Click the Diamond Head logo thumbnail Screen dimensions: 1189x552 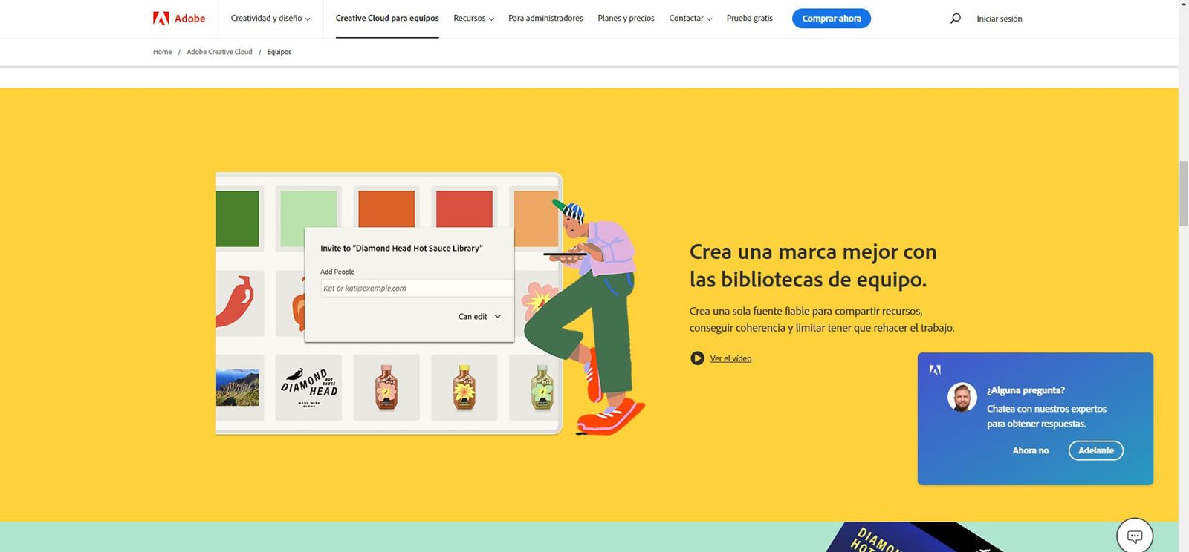[308, 387]
